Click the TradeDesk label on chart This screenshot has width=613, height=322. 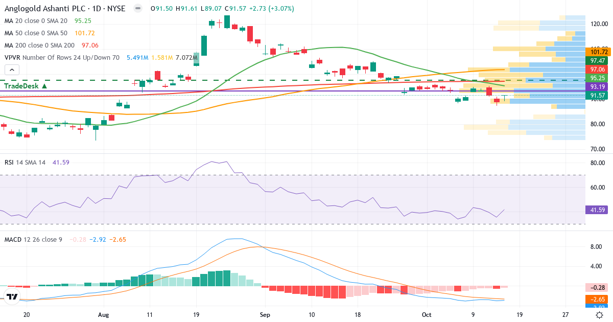pos(26,86)
